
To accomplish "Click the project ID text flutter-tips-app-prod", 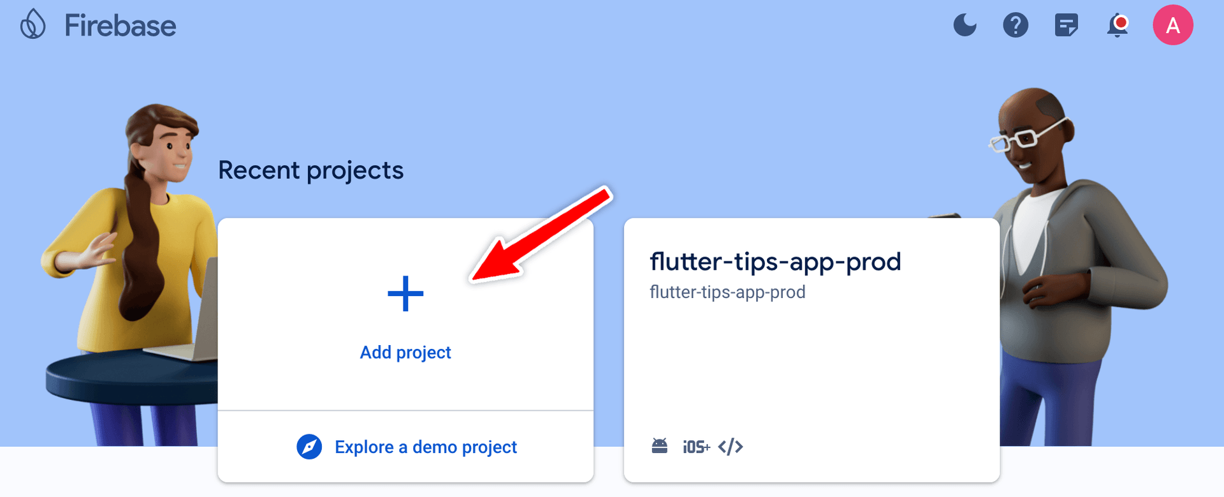I will coord(727,292).
